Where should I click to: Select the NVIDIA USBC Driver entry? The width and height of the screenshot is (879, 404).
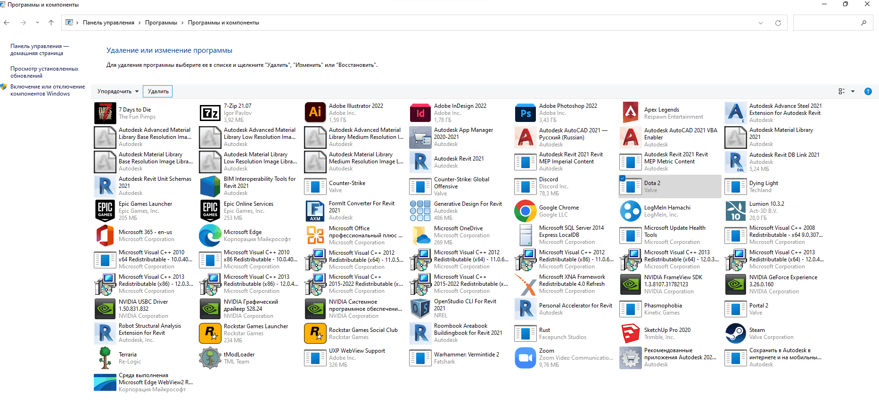(144, 309)
